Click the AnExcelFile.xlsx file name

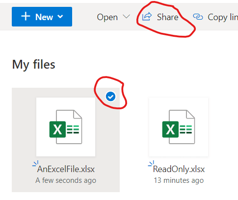66,169
